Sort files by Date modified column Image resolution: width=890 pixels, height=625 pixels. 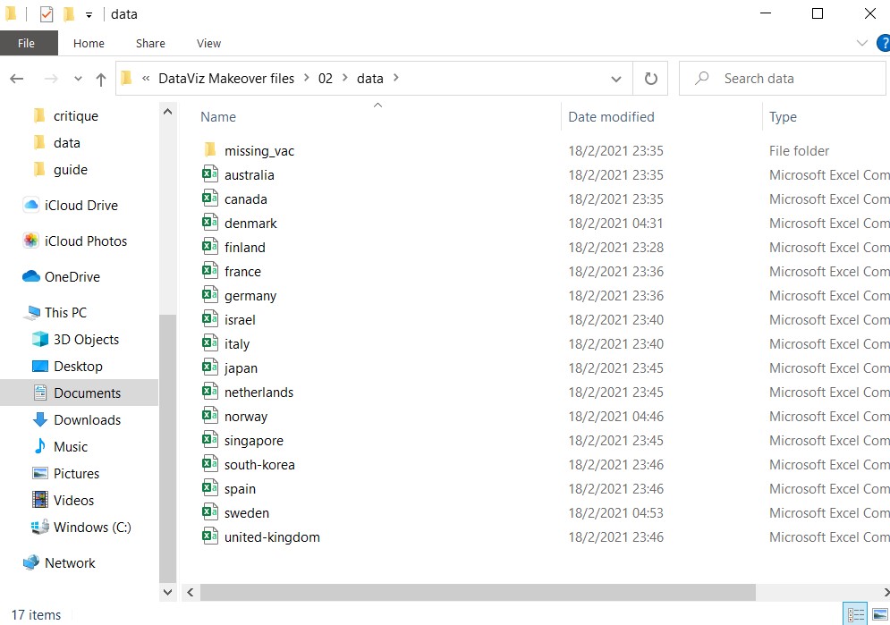coord(611,117)
